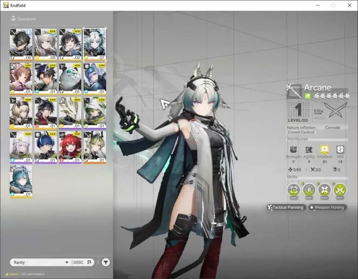Select the white furry creature with goggles card
Image resolution: width=358 pixels, height=279 pixels.
pyautogui.click(x=70, y=79)
